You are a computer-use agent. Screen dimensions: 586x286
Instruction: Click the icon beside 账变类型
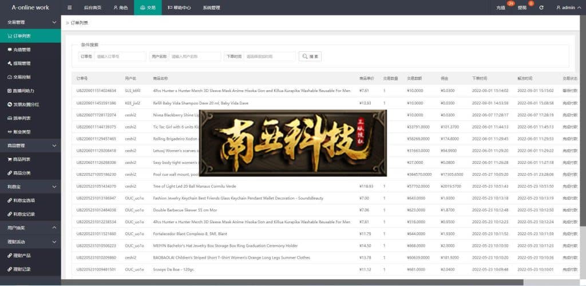[x=10, y=132]
